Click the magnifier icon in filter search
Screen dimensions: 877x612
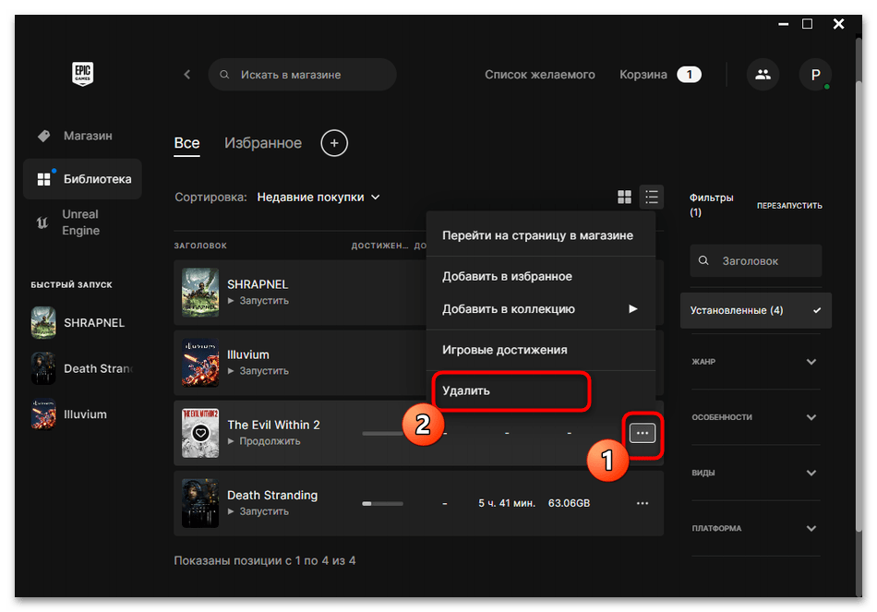[x=703, y=260]
